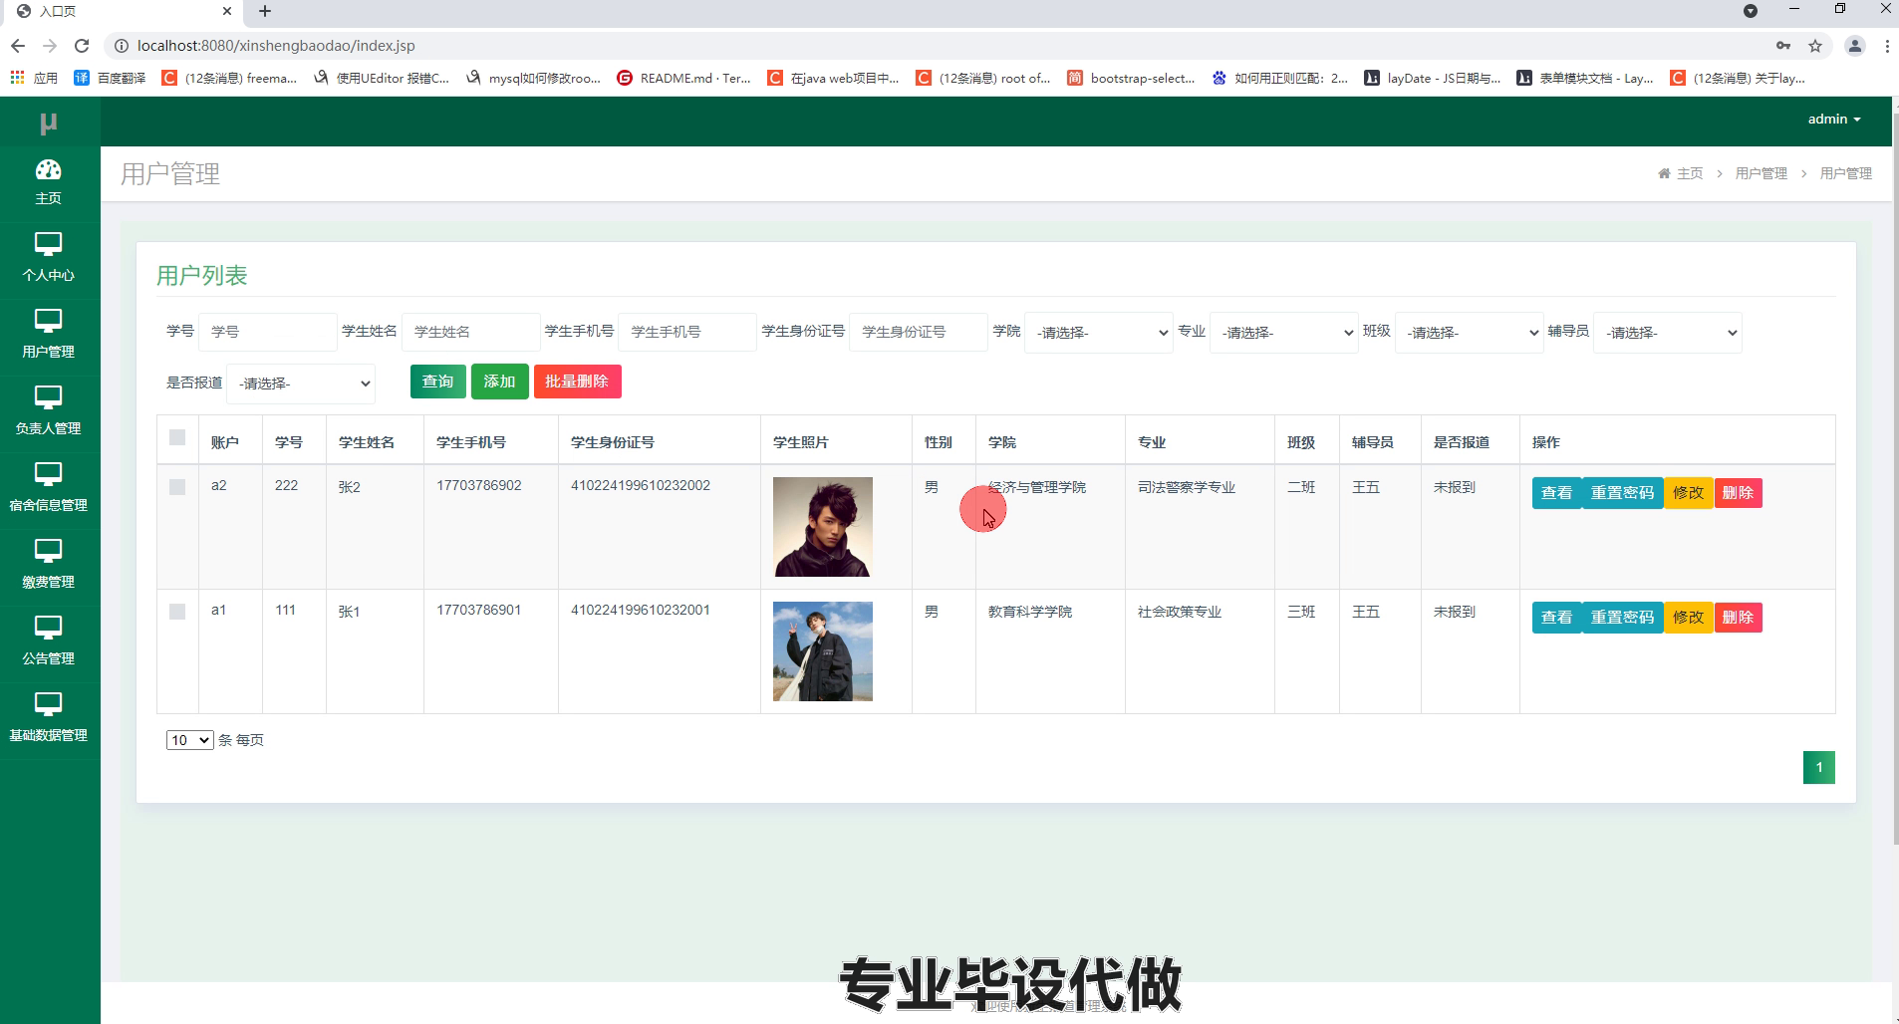Image resolution: width=1899 pixels, height=1024 pixels.
Task: Focus the 学生手机号 search input
Action: (687, 332)
